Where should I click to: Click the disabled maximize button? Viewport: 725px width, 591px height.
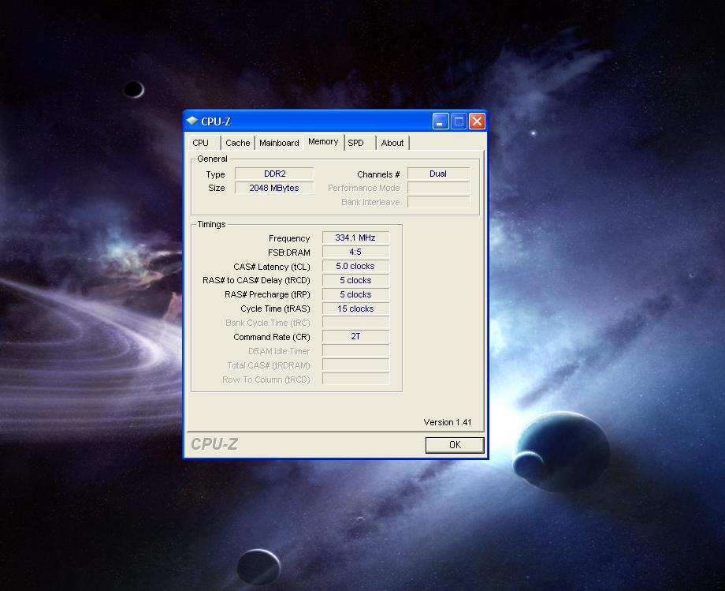click(459, 122)
